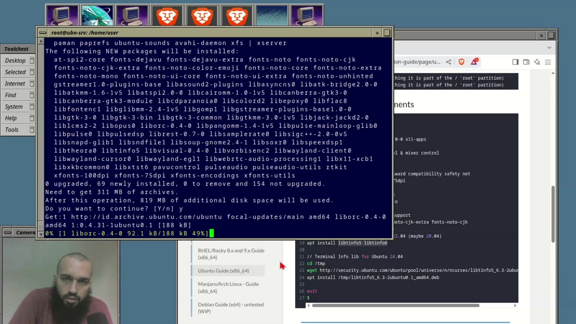Open the Brave Rewards triangle icon
The height and width of the screenshot is (324, 576).
pyautogui.click(x=474, y=62)
